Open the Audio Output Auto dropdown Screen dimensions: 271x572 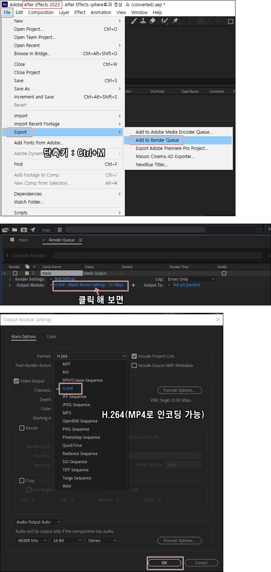point(38,522)
